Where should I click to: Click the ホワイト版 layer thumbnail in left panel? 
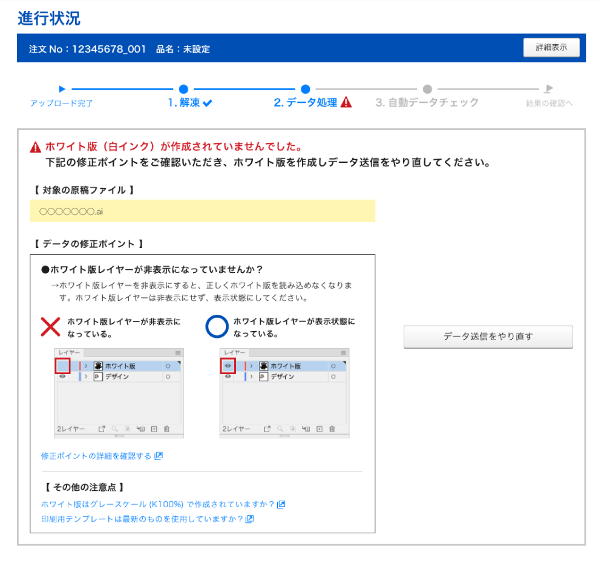pos(98,366)
